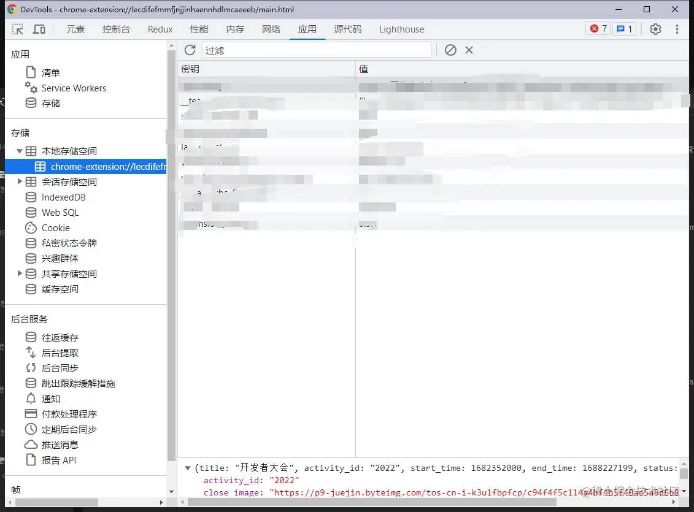Minimize the DevTools window
The width and height of the screenshot is (694, 512).
[x=619, y=9]
